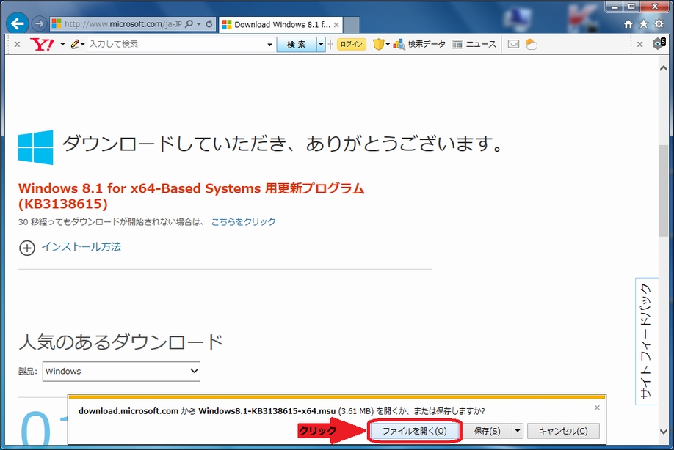The width and height of the screenshot is (674, 450).
Task: Click the vertical scrollbar down arrow
Action: [x=663, y=432]
